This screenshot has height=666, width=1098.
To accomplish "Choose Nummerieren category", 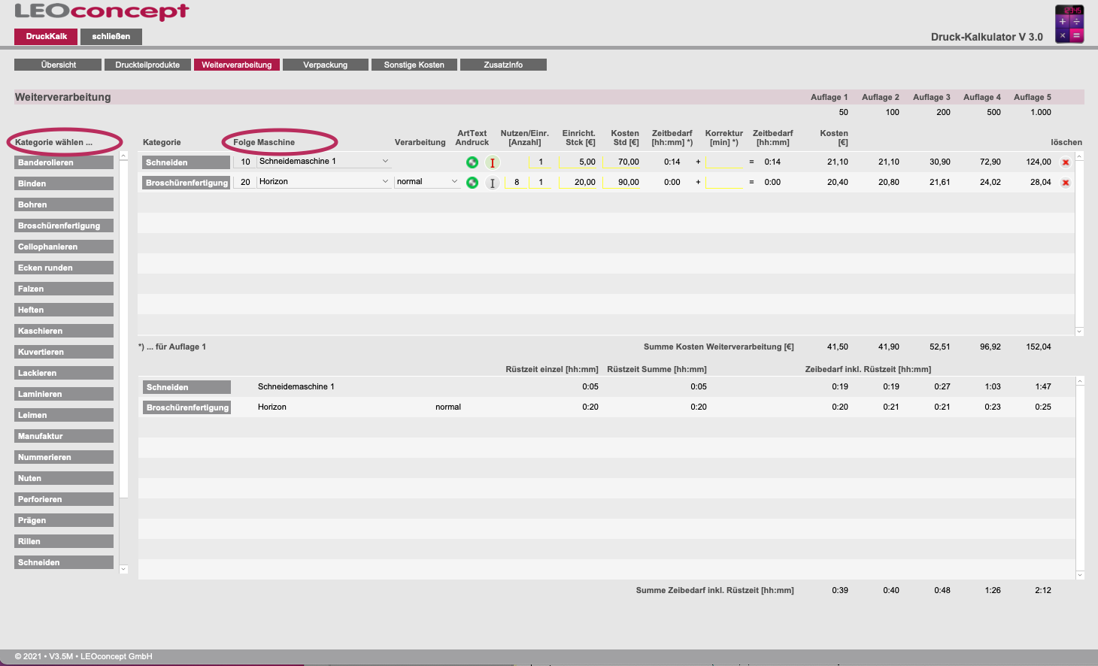I will pos(64,457).
